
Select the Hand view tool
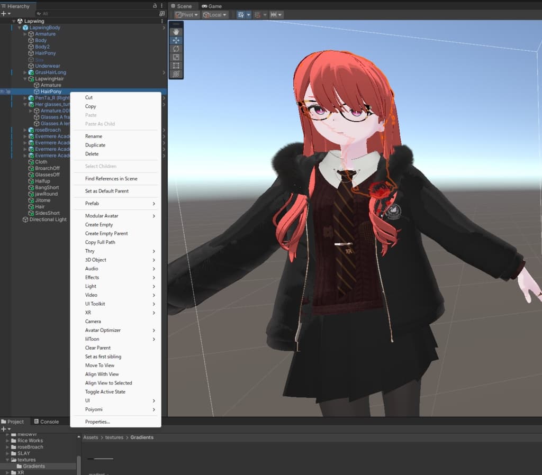pyautogui.click(x=176, y=32)
